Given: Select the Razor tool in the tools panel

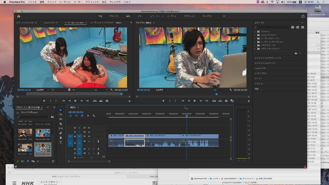Looking at the screenshot, I should 61,124.
